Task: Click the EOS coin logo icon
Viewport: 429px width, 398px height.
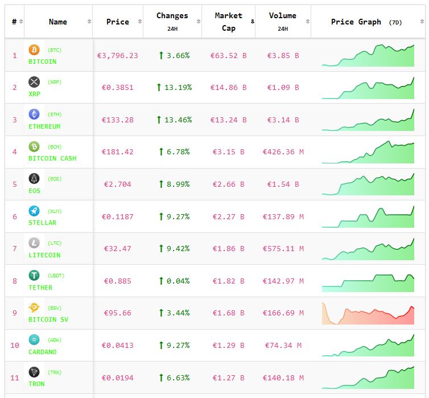Action: click(x=34, y=179)
